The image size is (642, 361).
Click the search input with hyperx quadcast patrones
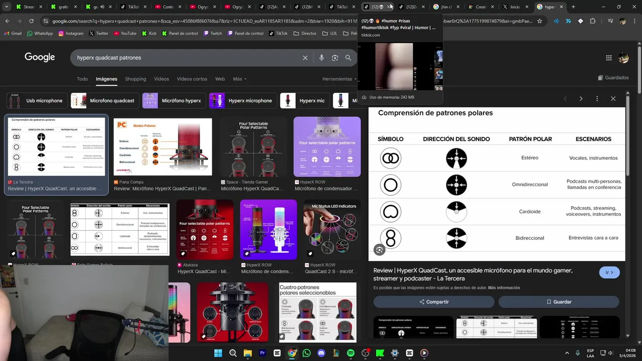click(x=186, y=58)
